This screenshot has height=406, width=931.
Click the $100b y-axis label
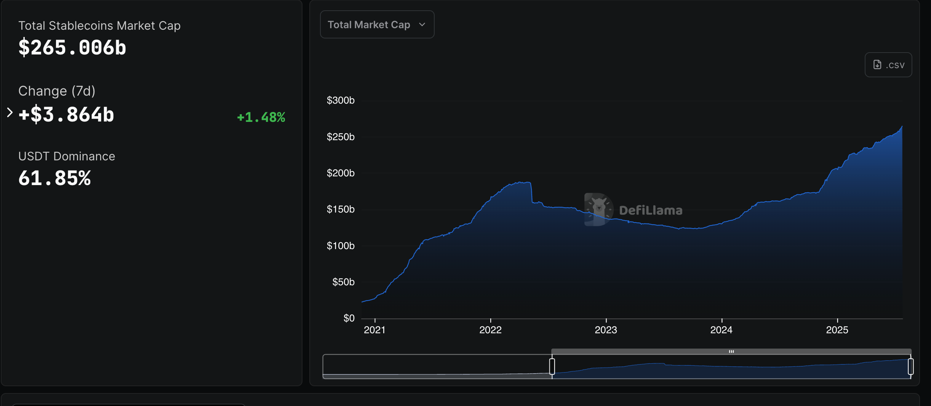[341, 246]
